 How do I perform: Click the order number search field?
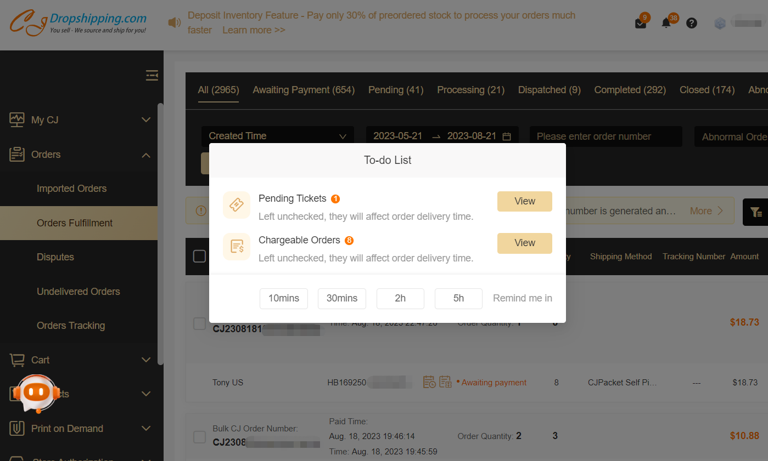(x=606, y=136)
